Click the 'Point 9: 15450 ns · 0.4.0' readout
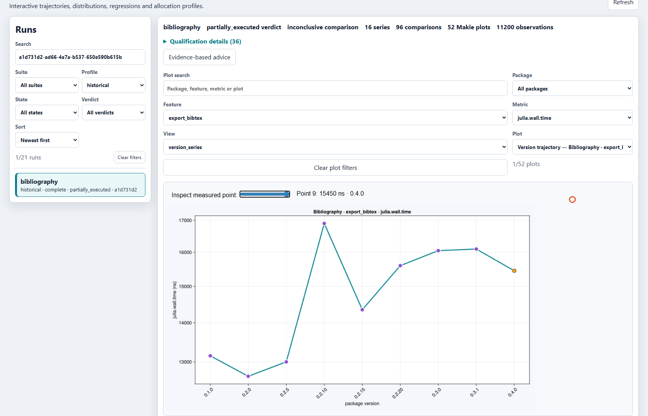 [x=330, y=194]
